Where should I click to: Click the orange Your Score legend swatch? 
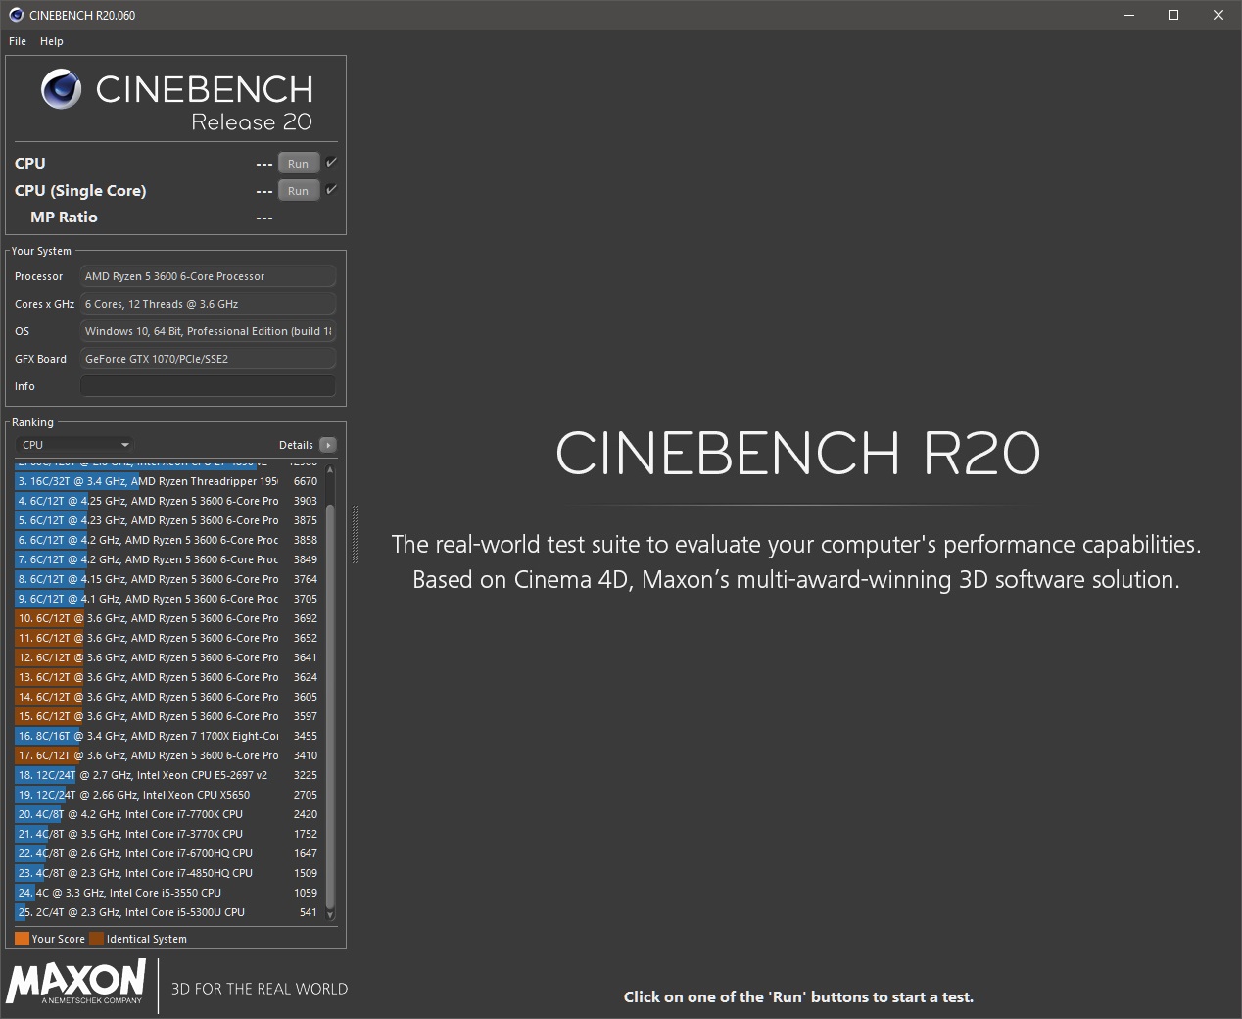(x=22, y=939)
